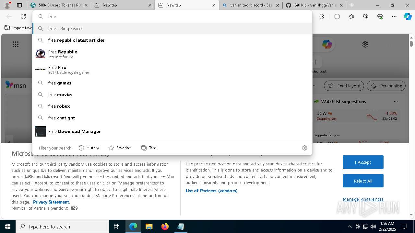Viewport: 415px width, 233px height.
Task: Open new tab with plus button
Action: pyautogui.click(x=352, y=5)
